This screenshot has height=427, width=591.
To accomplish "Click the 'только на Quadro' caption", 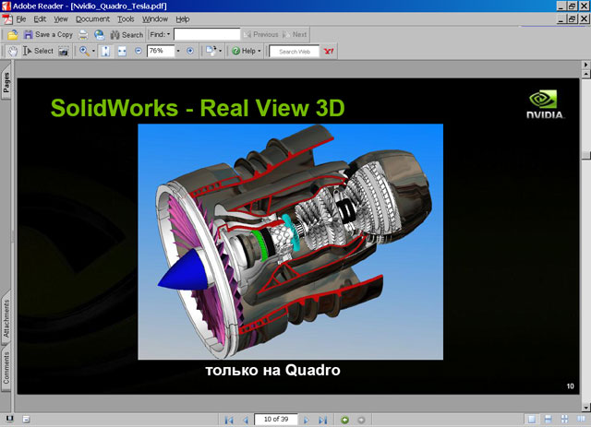I will (273, 370).
